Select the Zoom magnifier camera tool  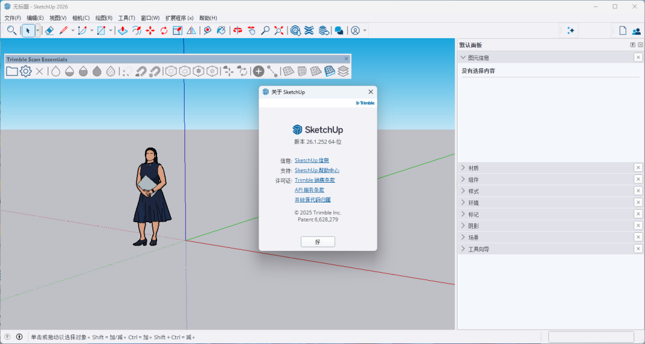[265, 30]
